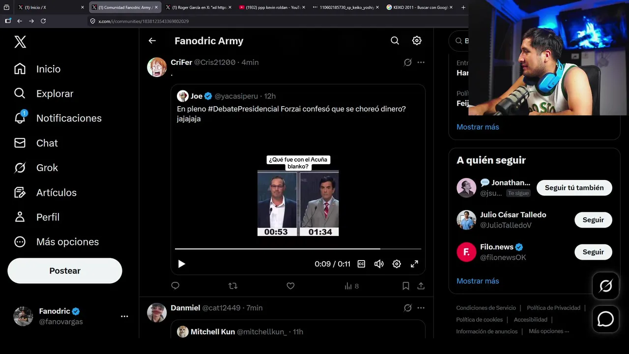Click the Grok icon on CriFer's post
Screen dimensions: 629x354
point(407,62)
